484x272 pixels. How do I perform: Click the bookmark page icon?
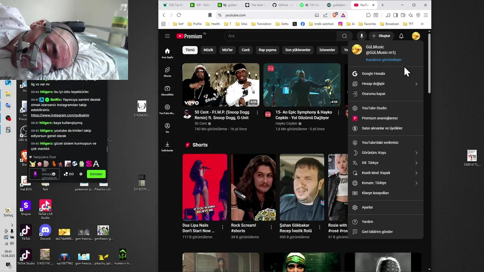coord(210,15)
